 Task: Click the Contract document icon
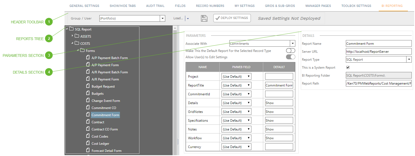click(88, 122)
